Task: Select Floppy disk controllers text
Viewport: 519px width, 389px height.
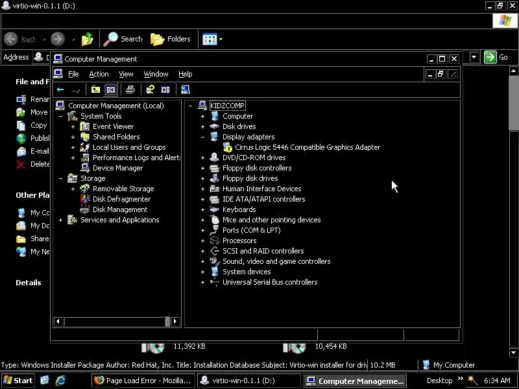Action: (257, 168)
